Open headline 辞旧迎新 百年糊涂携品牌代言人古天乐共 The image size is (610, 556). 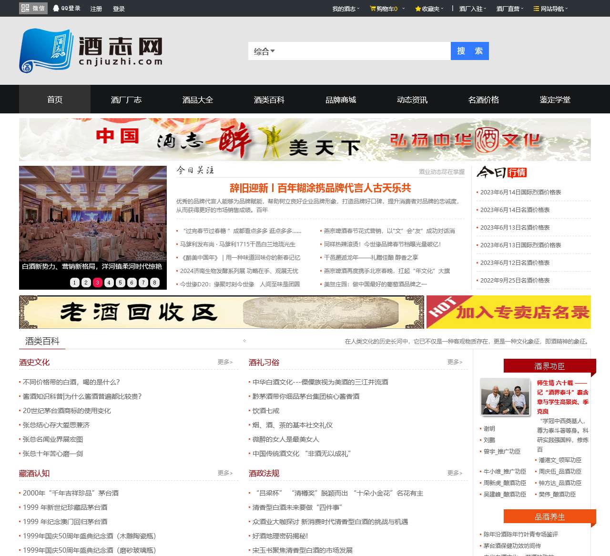coord(320,188)
